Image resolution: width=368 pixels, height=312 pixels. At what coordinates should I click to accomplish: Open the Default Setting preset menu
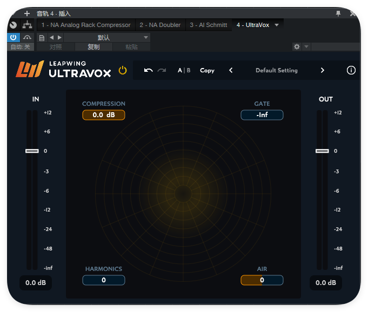click(x=277, y=70)
